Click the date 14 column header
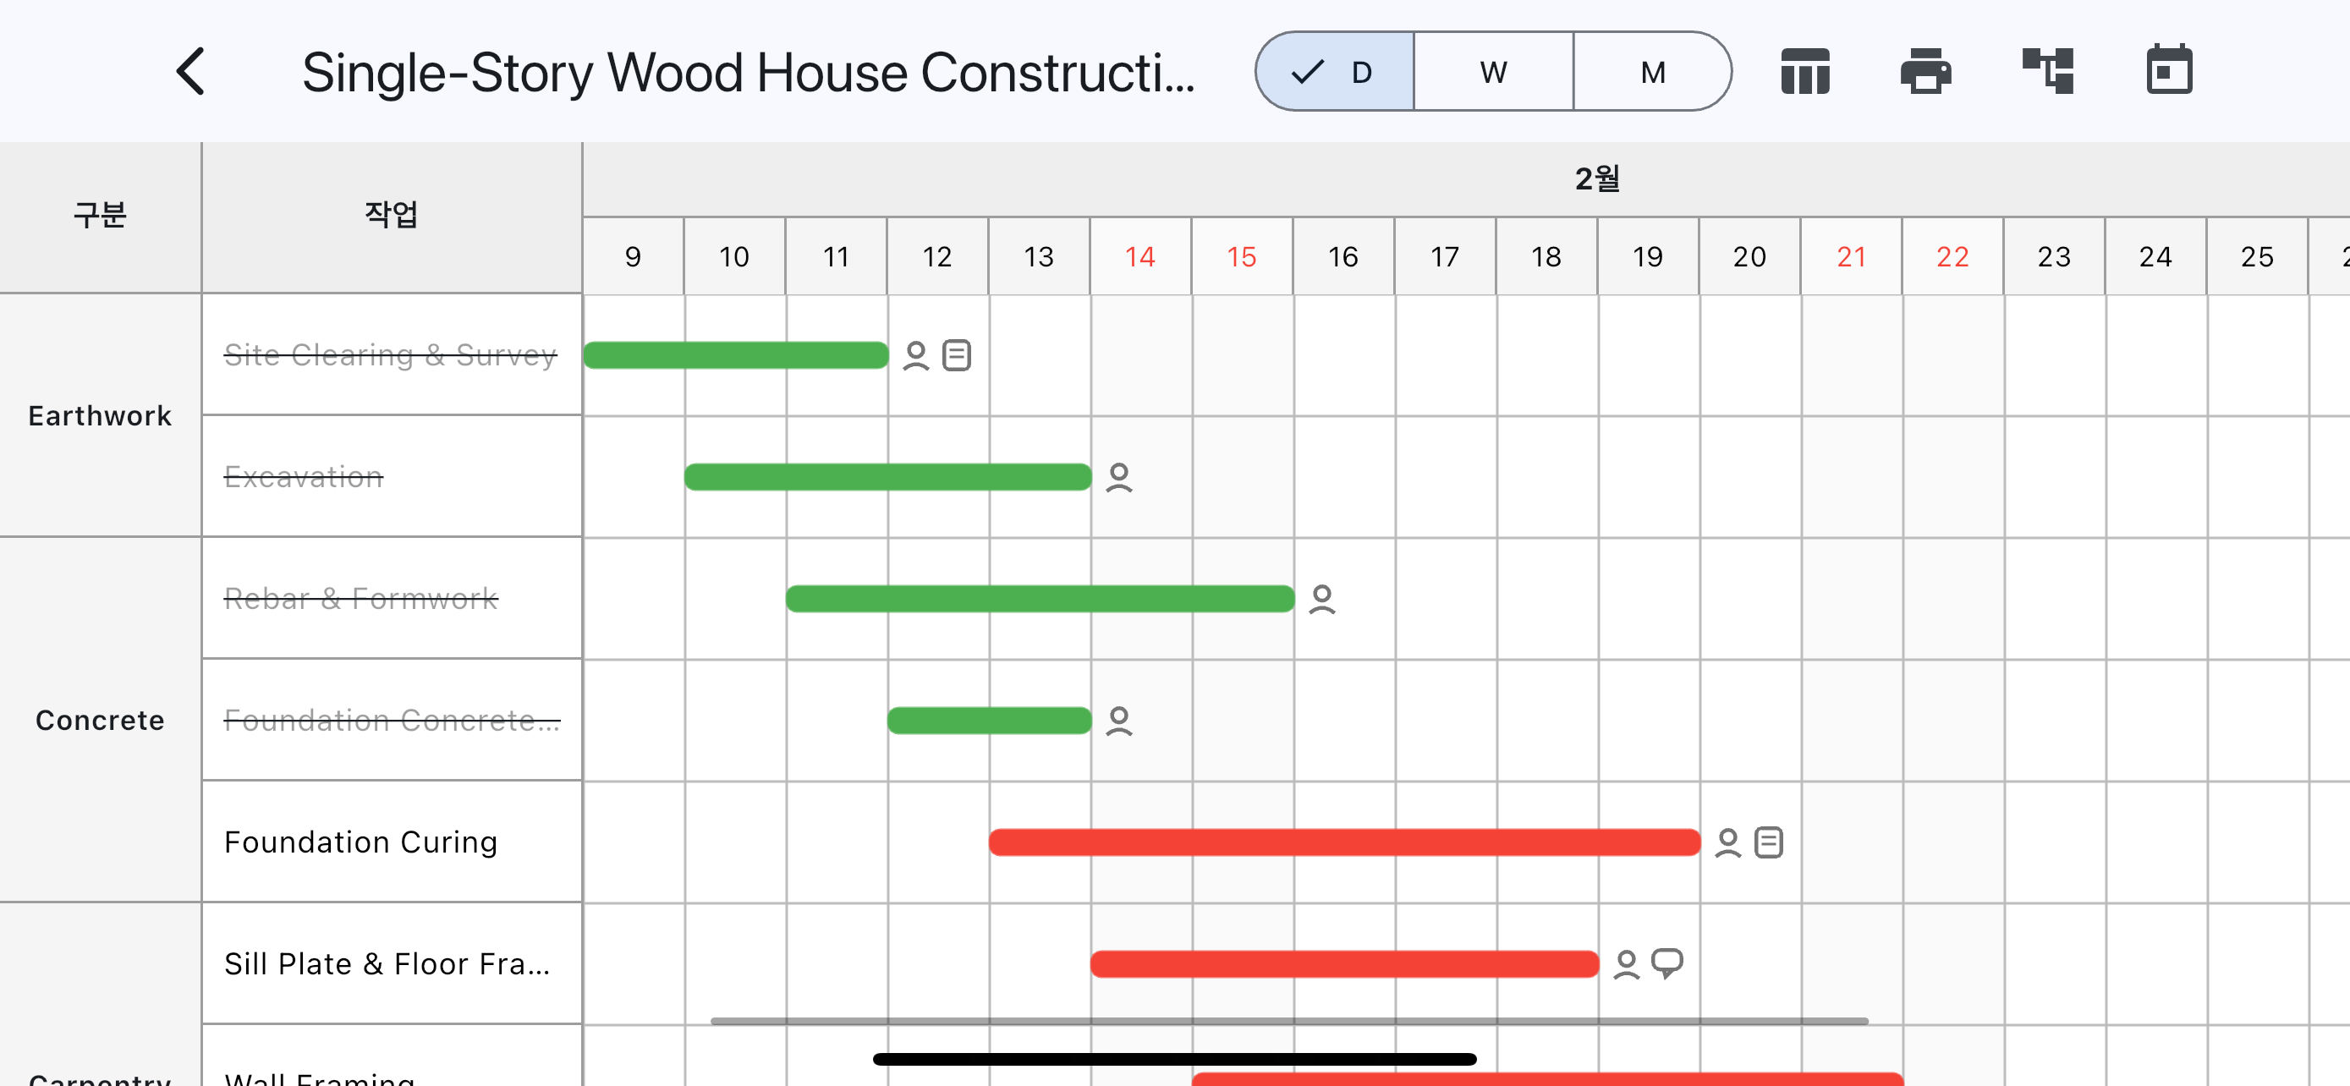This screenshot has height=1086, width=2350. pyautogui.click(x=1139, y=256)
